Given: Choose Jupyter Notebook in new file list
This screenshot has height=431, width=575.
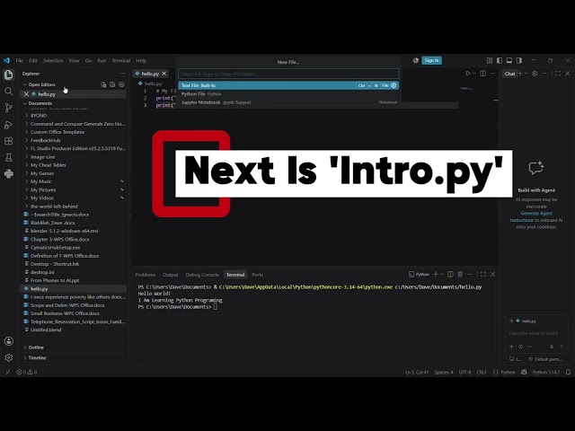Looking at the screenshot, I should 289,102.
